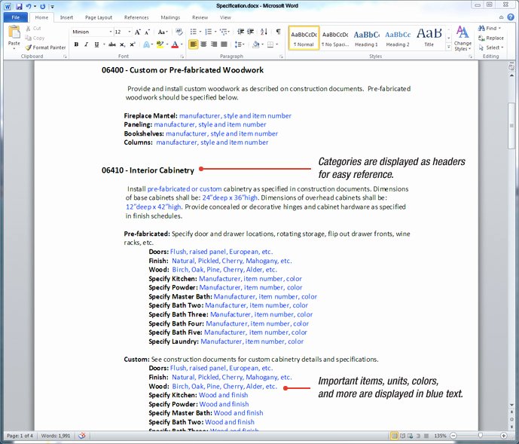The width and height of the screenshot is (519, 444).
Task: Redo the last action
Action: tap(43, 6)
